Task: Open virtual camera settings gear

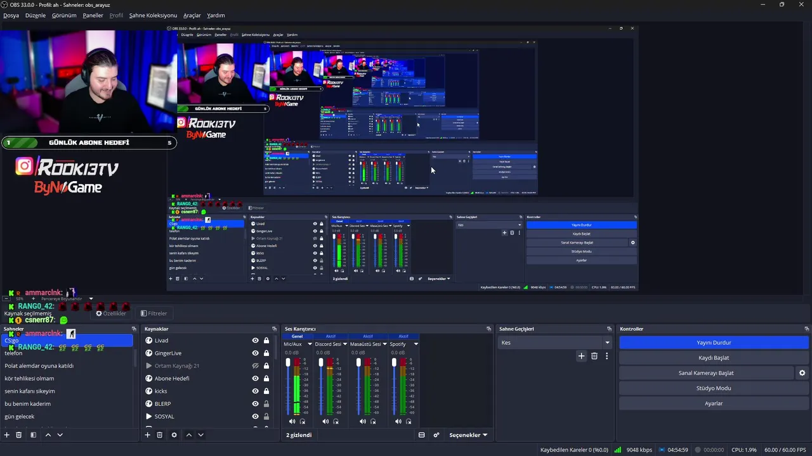Action: 802,373
